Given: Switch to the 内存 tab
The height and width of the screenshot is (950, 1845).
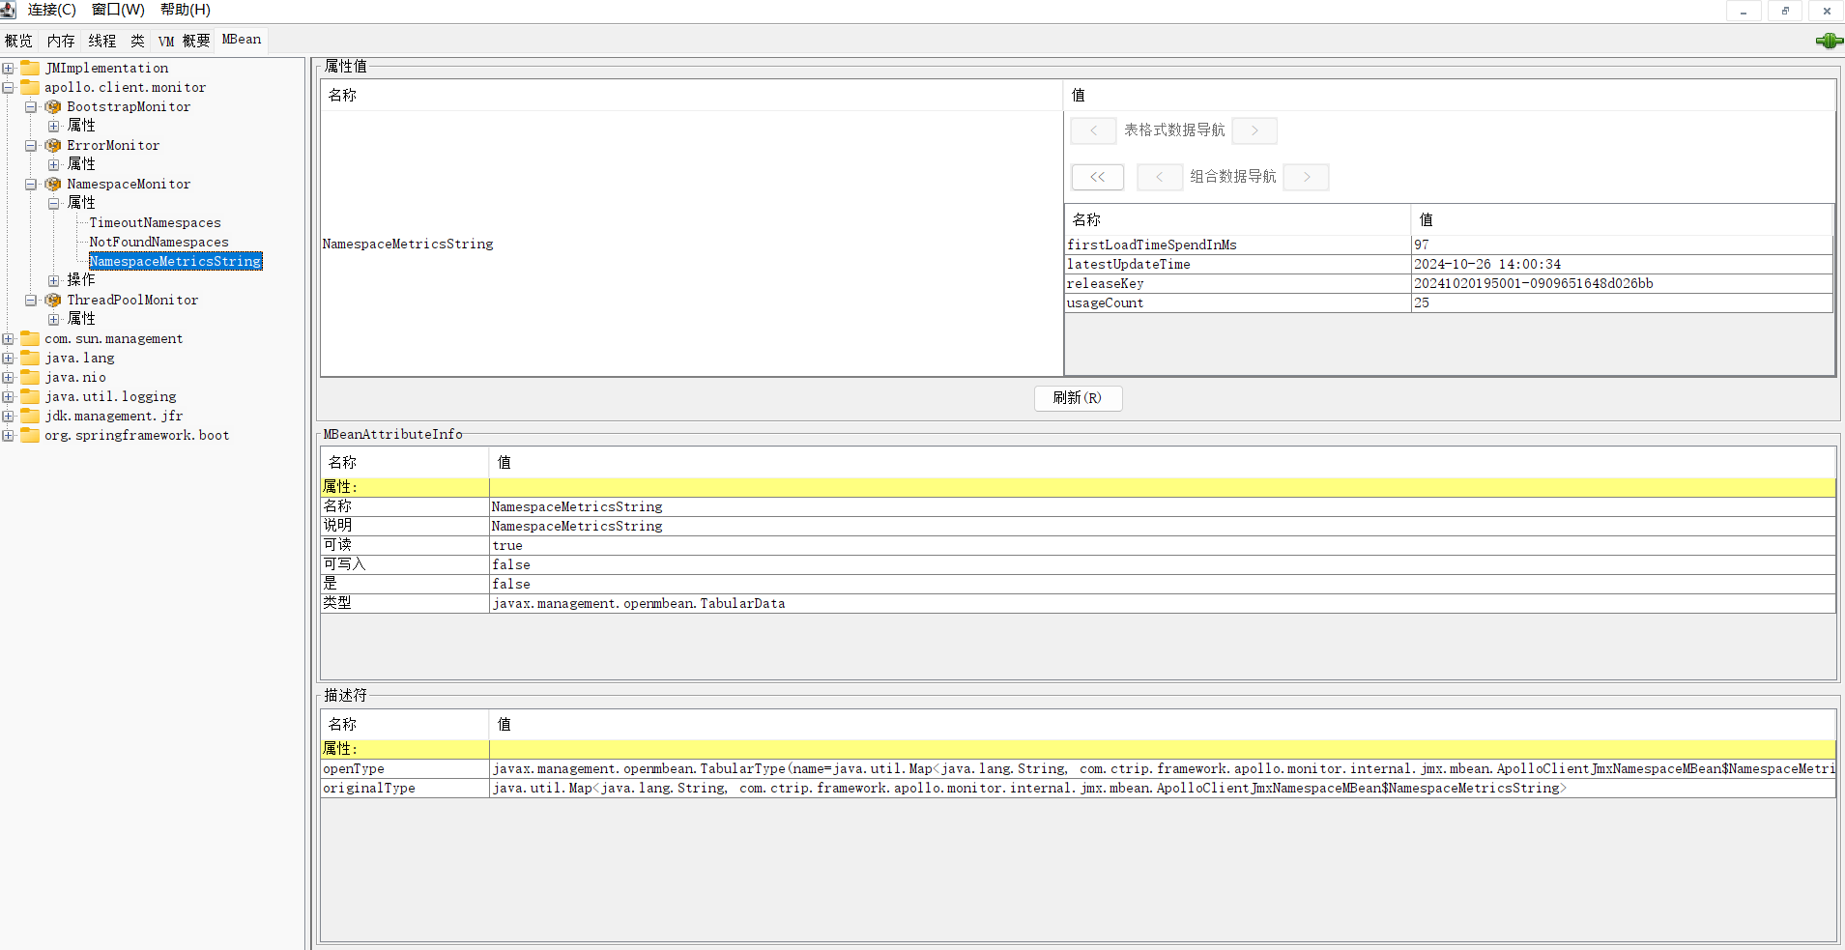Looking at the screenshot, I should click(x=61, y=41).
